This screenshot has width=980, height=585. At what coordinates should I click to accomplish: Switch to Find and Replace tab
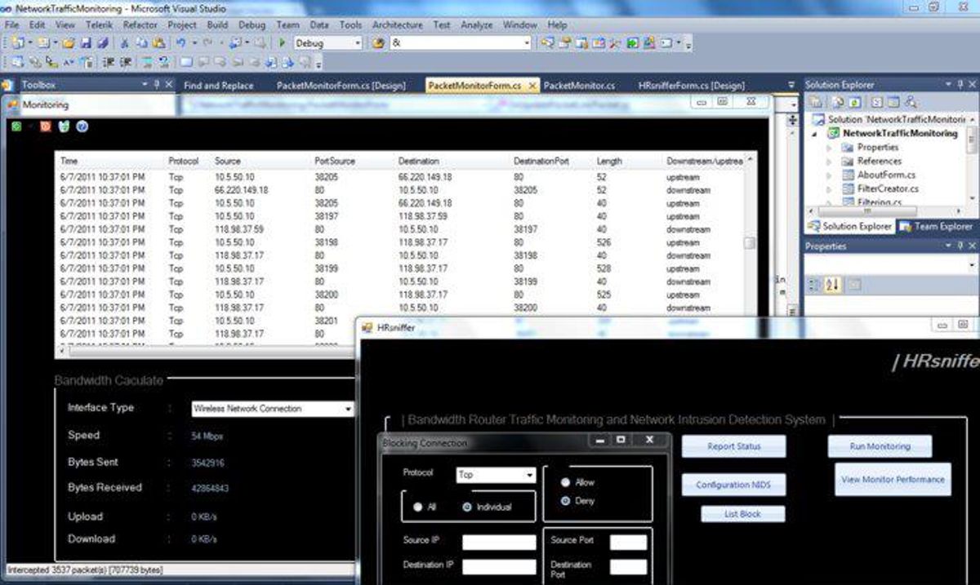pyautogui.click(x=218, y=86)
